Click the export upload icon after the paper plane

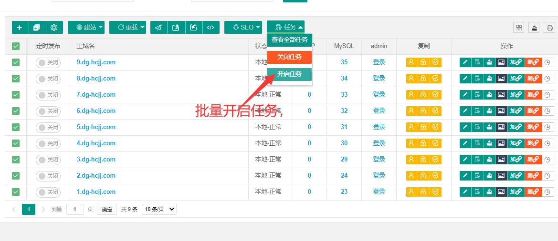[x=176, y=27]
